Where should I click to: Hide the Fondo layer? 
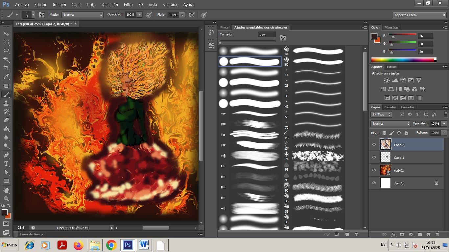pos(374,183)
